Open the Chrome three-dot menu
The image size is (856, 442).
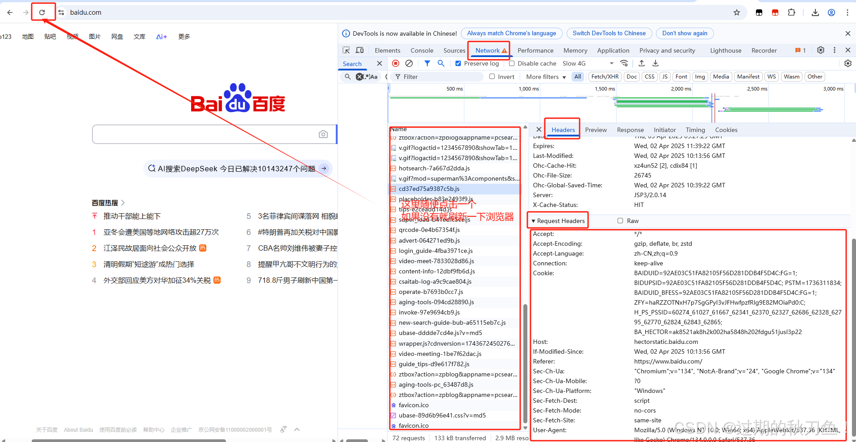pyautogui.click(x=847, y=12)
